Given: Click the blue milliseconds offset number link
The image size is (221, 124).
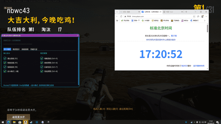Looking at the screenshot, I should click(184, 66).
